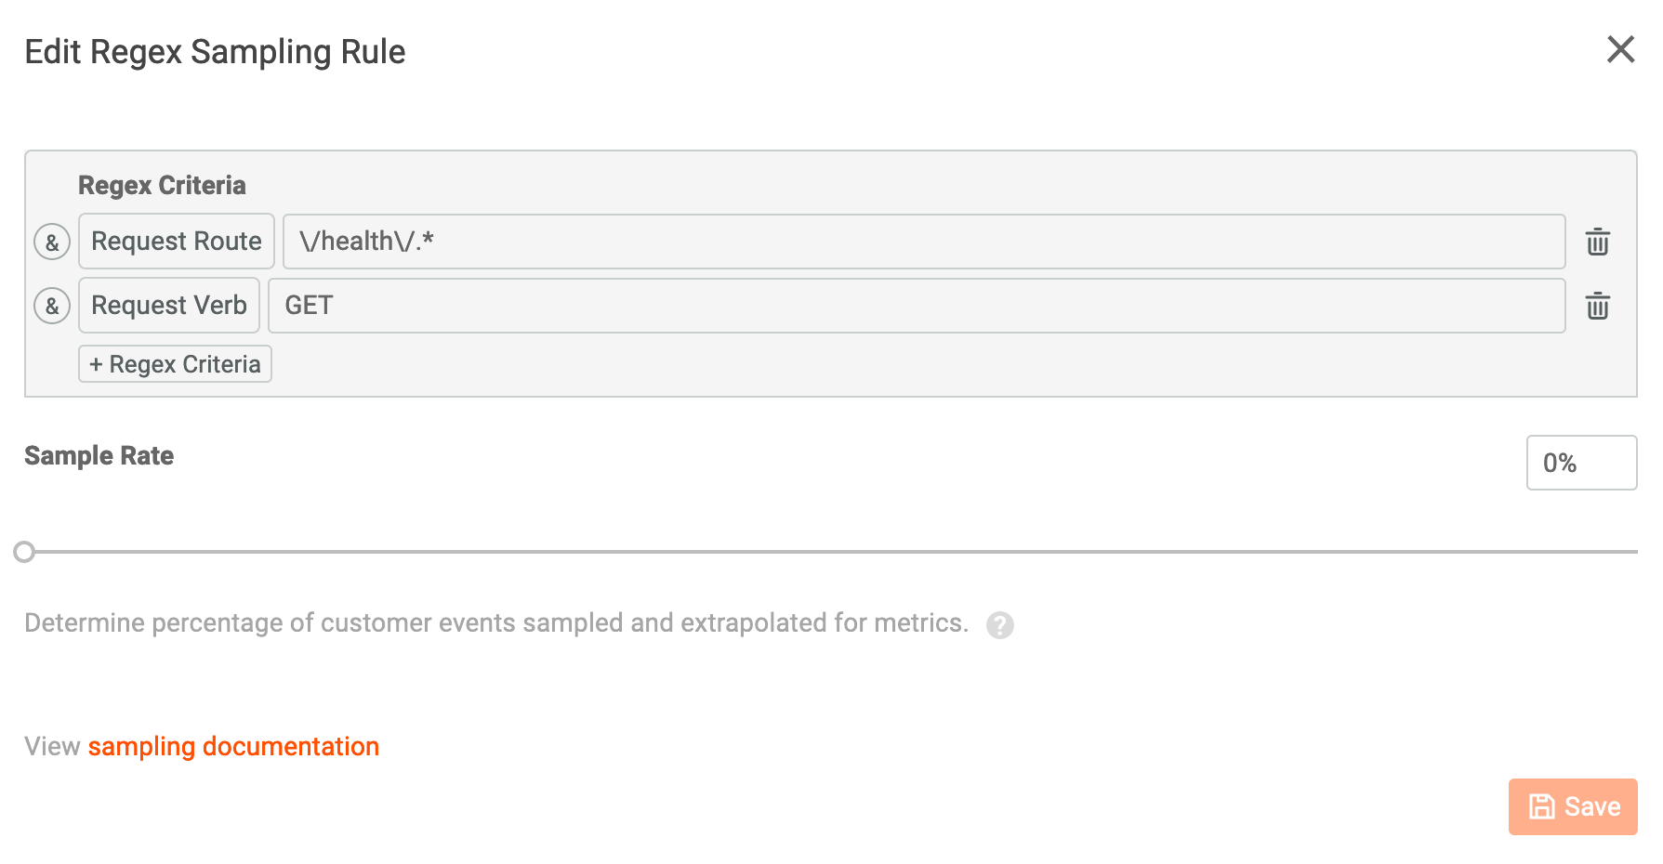Open the Request Verb criteria selector
This screenshot has width=1663, height=864.
(168, 305)
